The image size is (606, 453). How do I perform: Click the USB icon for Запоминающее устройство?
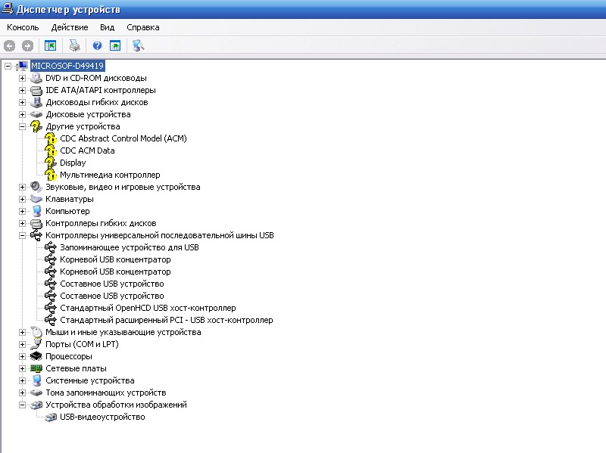click(51, 247)
